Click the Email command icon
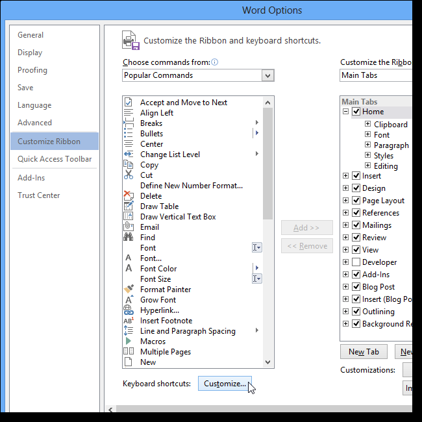Screen dimensions: 422x422 click(129, 227)
